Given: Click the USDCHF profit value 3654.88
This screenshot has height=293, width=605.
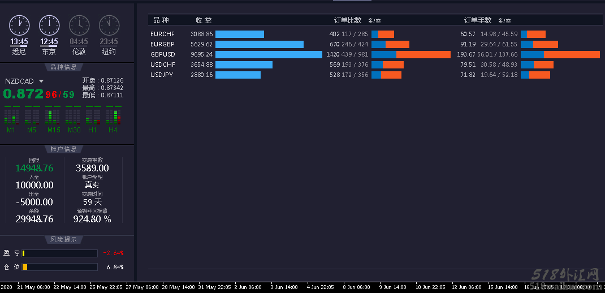Looking at the screenshot, I should point(201,64).
